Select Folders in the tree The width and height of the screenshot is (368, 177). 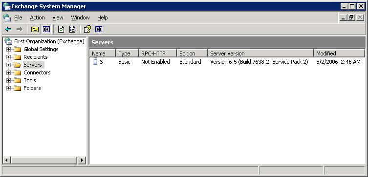[32, 88]
